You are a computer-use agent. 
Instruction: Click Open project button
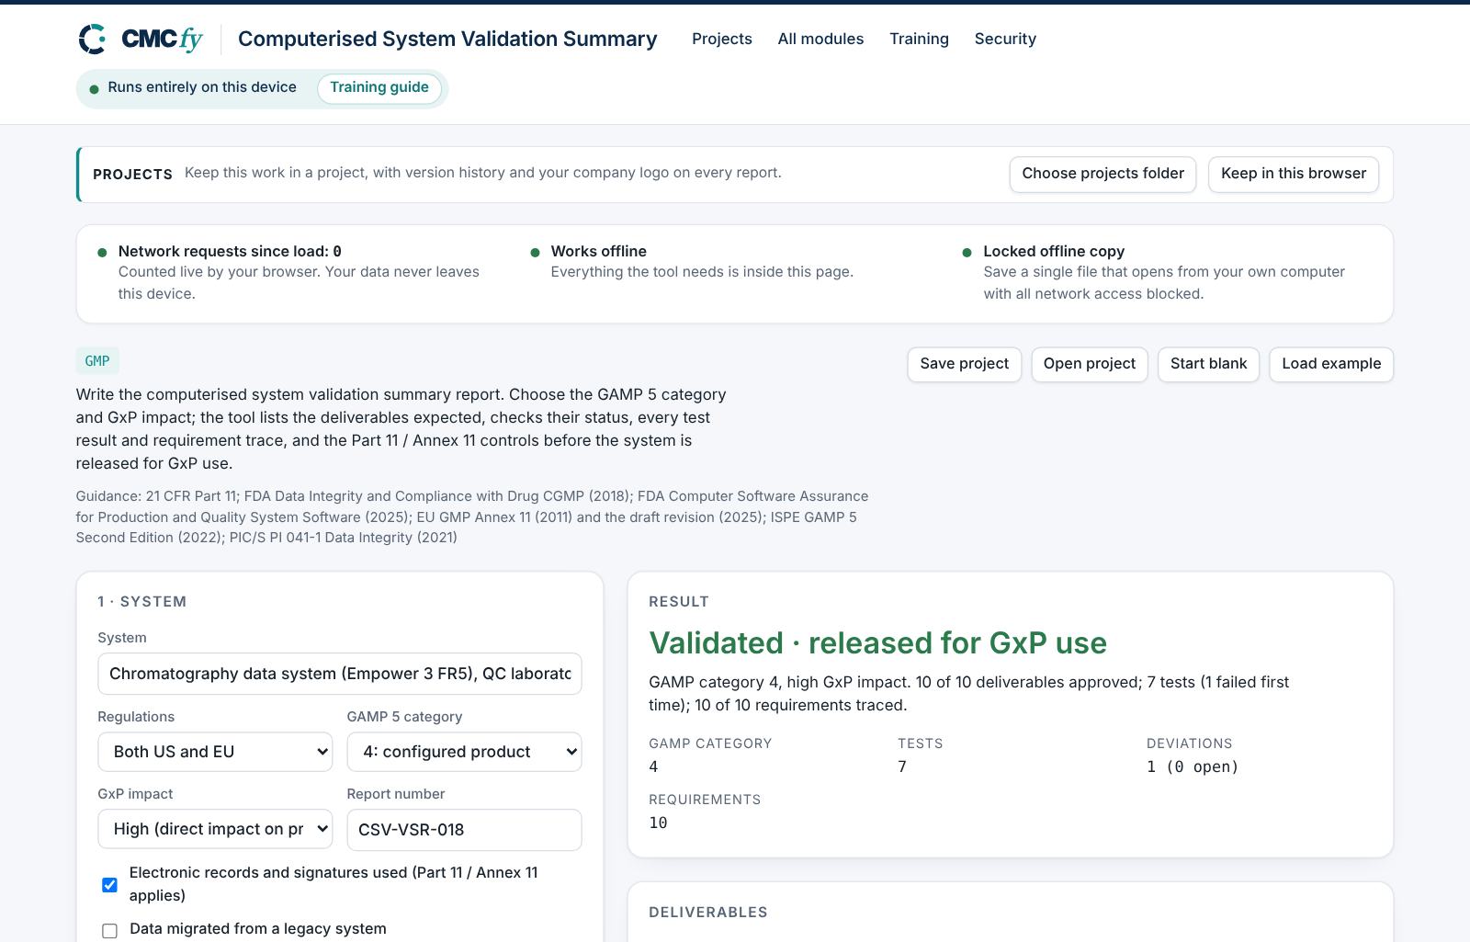[1089, 364]
